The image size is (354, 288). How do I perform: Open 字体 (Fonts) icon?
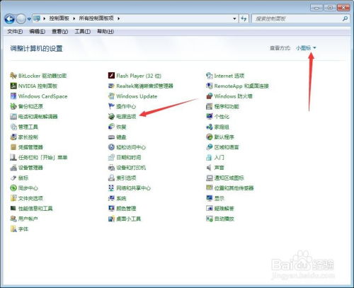click(x=13, y=229)
